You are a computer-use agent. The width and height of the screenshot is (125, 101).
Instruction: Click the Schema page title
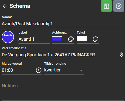(20, 6)
